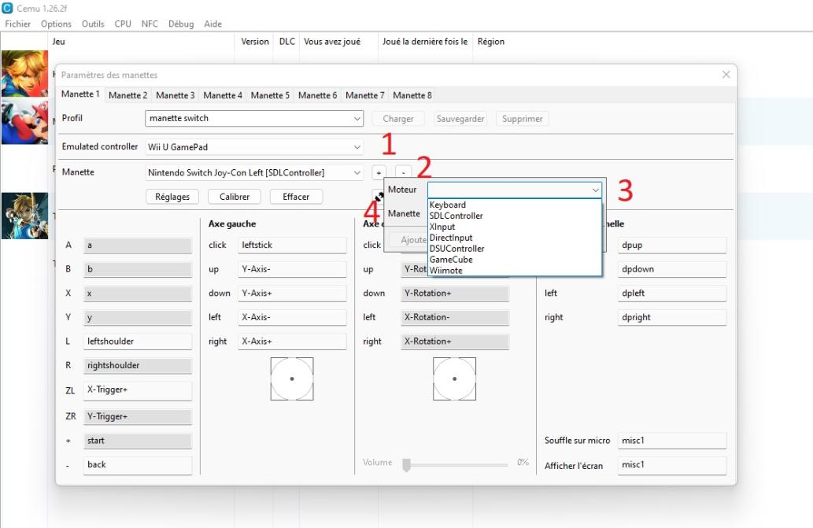
Task: Switch to the Manette 2 tab
Action: tap(127, 95)
